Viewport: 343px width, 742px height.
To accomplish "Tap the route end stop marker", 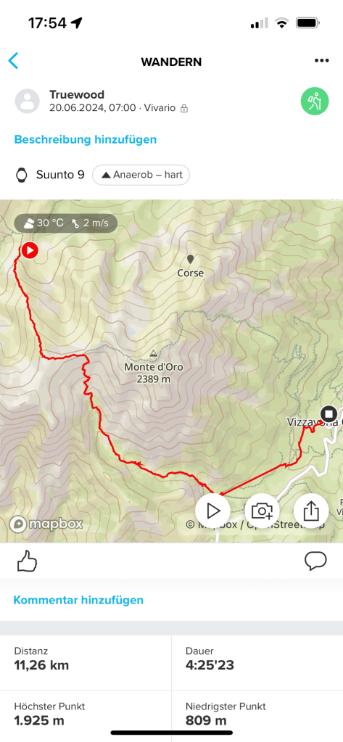I will point(328,413).
